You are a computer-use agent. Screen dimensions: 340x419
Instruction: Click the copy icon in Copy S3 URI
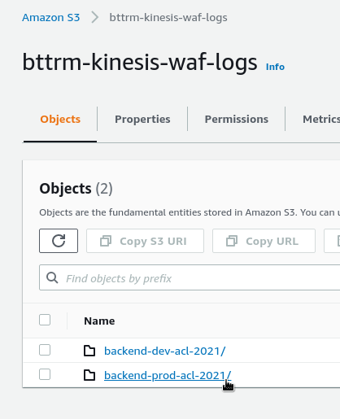pyautogui.click(x=106, y=241)
